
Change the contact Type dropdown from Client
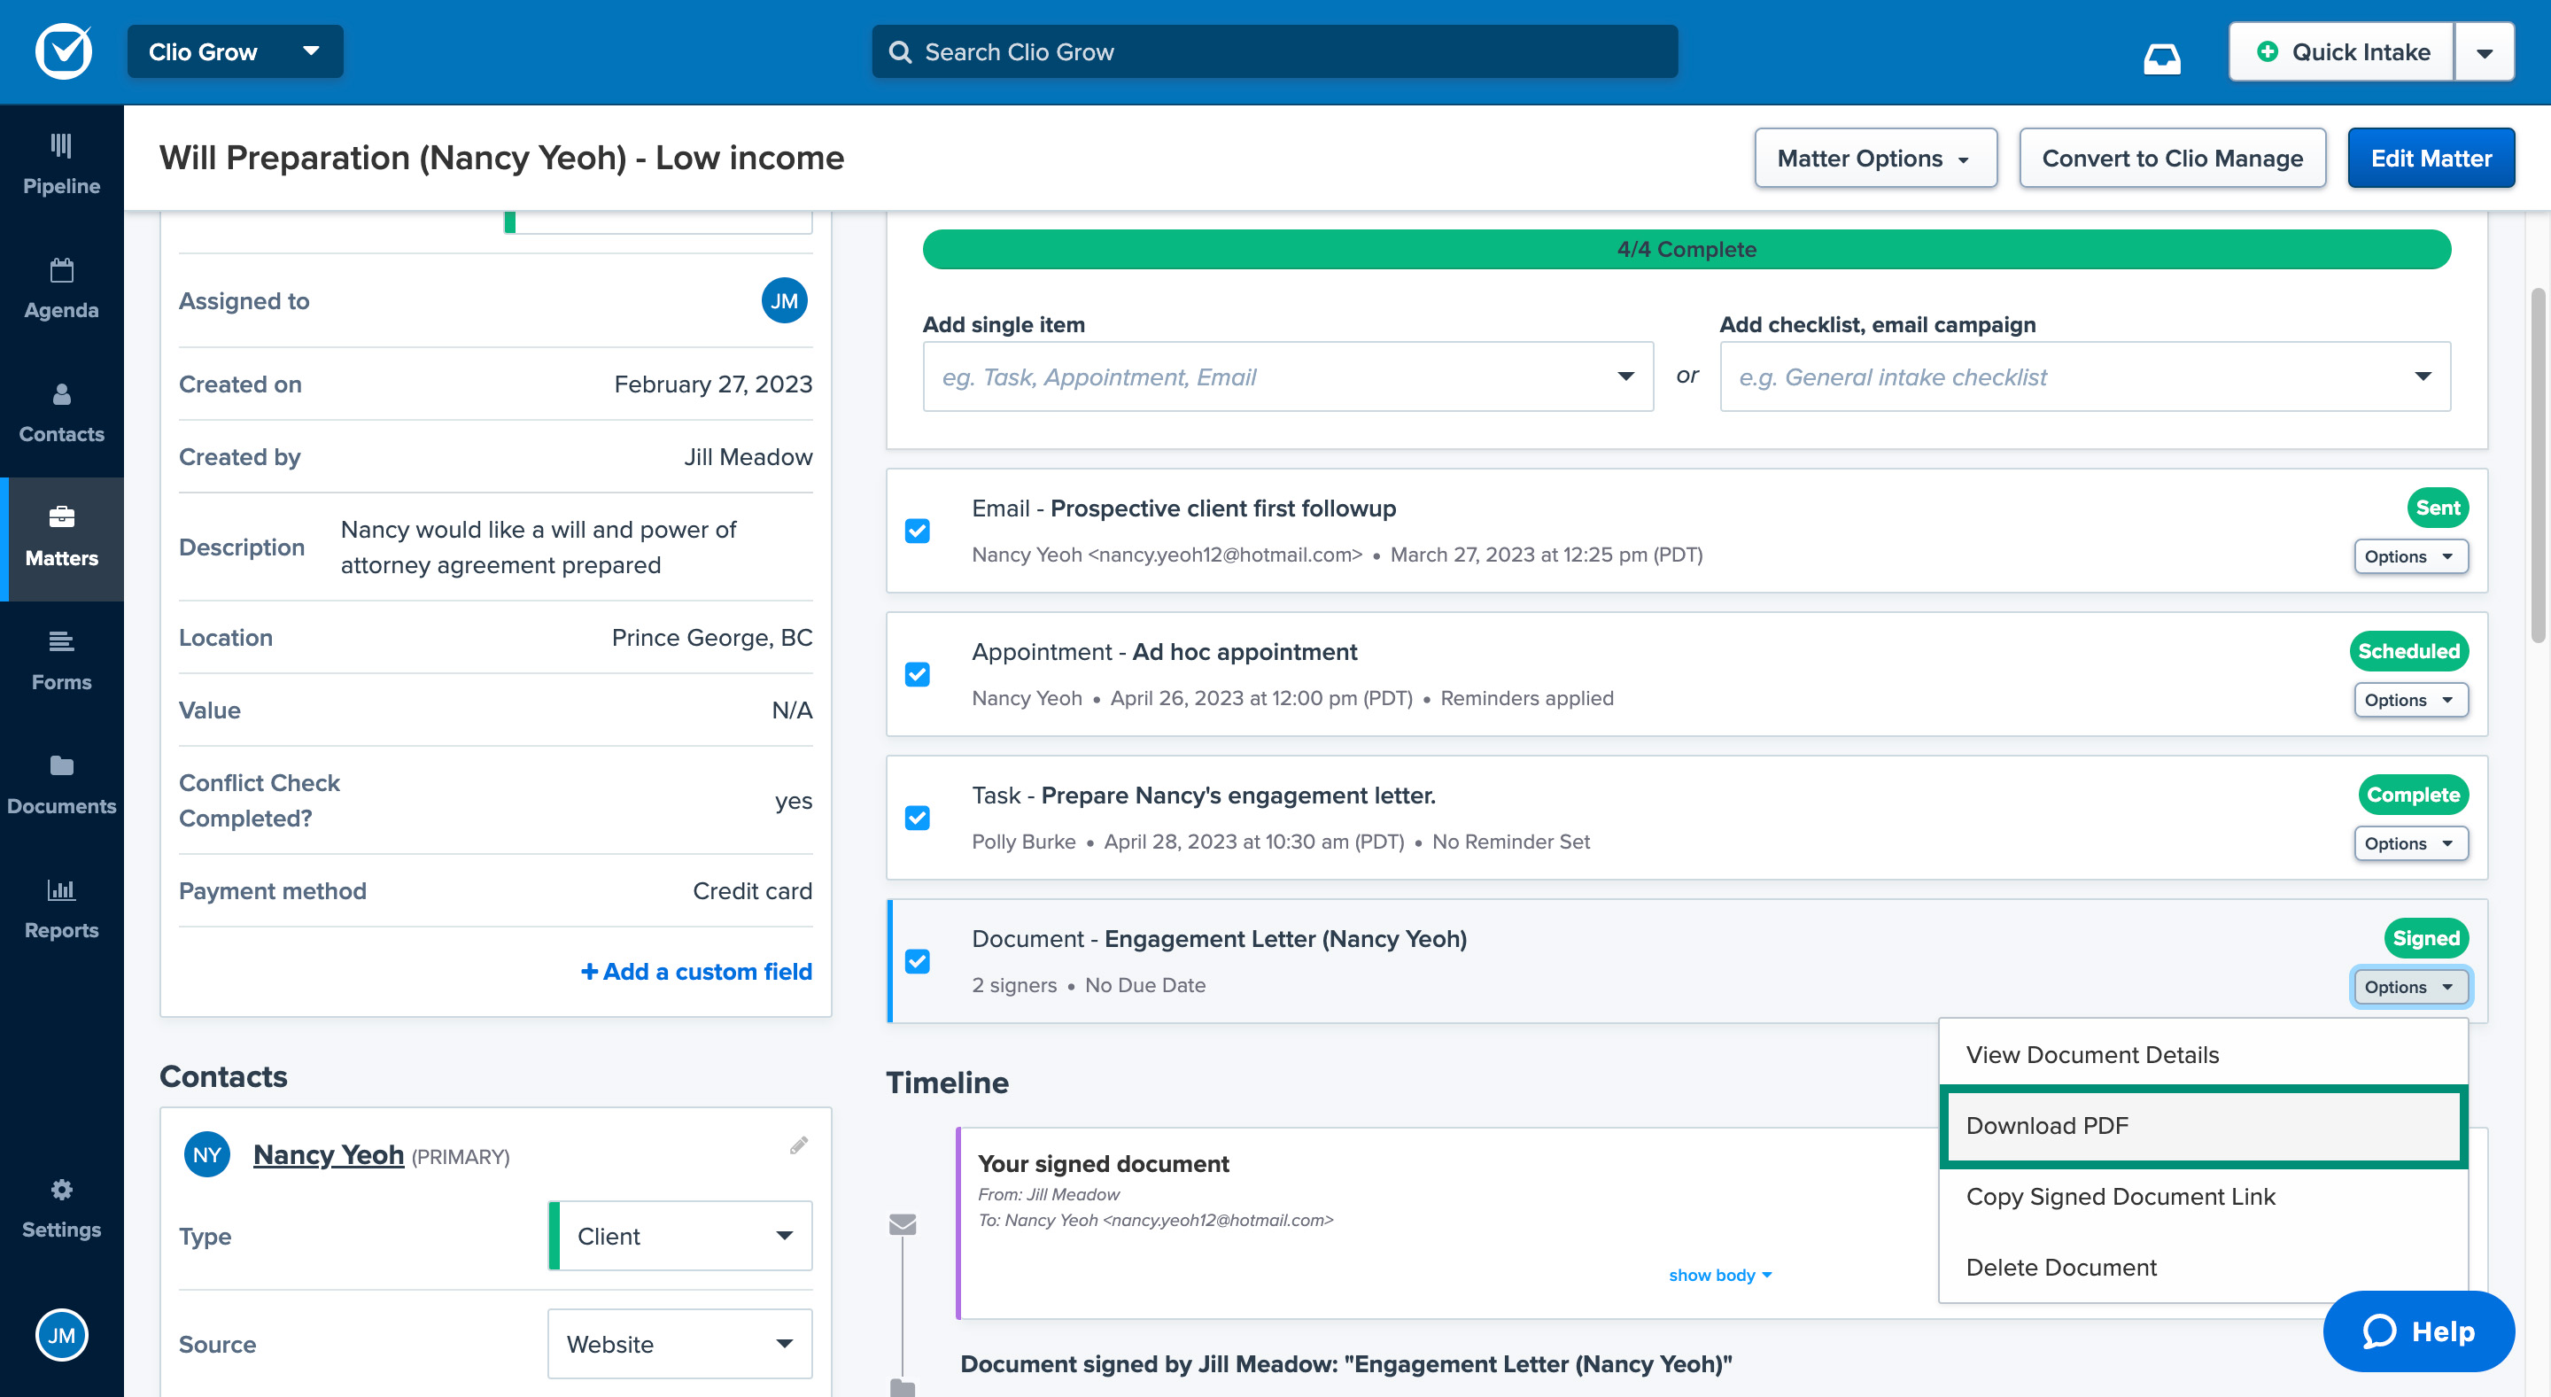(x=680, y=1236)
